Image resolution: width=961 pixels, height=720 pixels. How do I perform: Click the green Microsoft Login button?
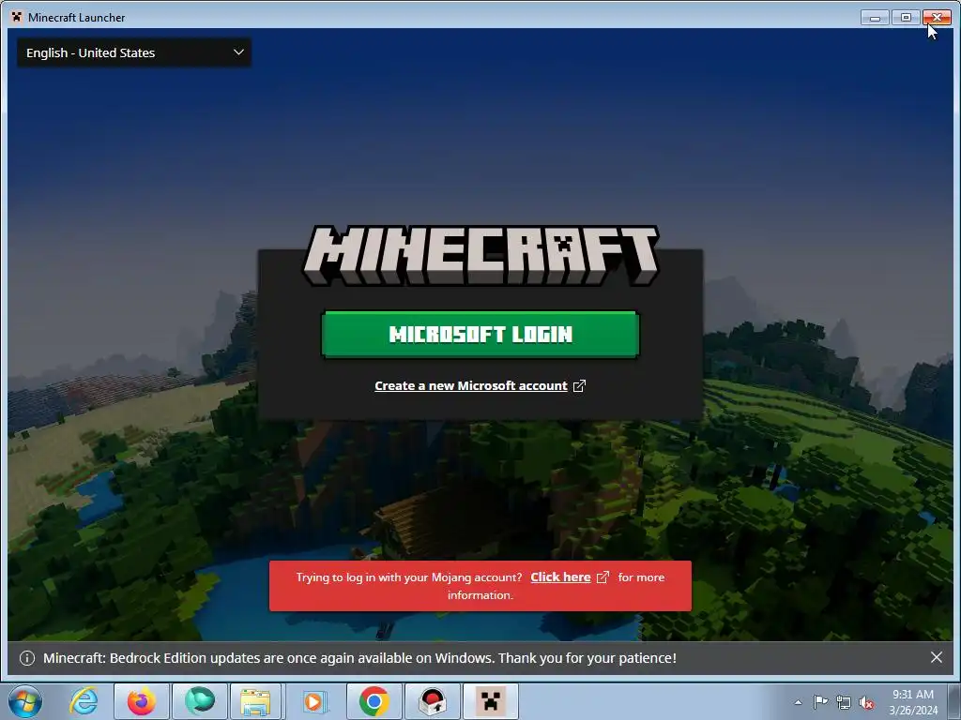click(480, 335)
